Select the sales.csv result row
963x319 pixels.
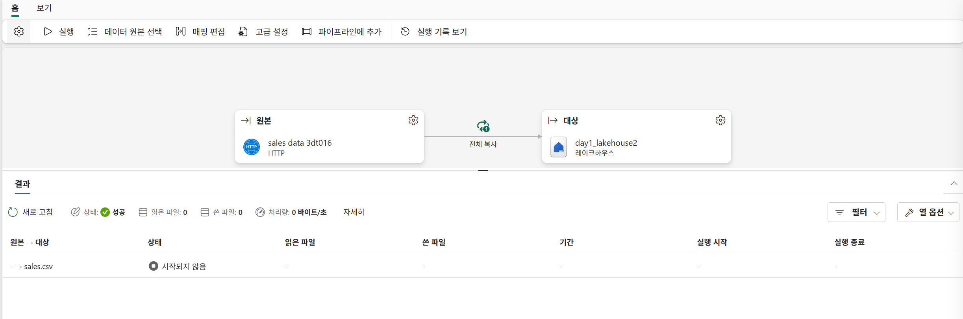pos(483,266)
